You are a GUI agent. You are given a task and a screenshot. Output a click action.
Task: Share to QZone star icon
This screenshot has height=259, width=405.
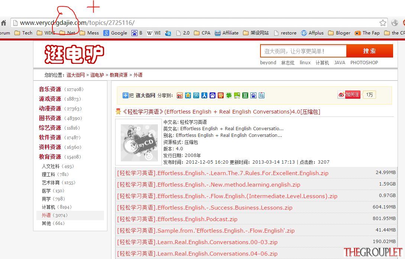(188, 95)
